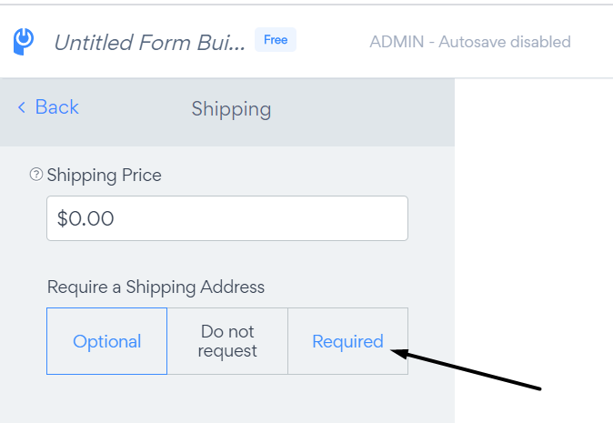Image resolution: width=613 pixels, height=423 pixels.
Task: Click the Back chevron arrow icon
Action: coord(22,107)
